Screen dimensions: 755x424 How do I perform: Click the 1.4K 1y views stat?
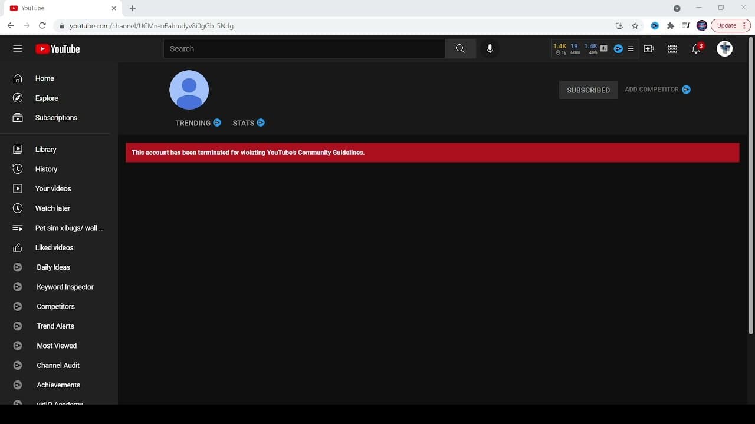click(x=560, y=49)
